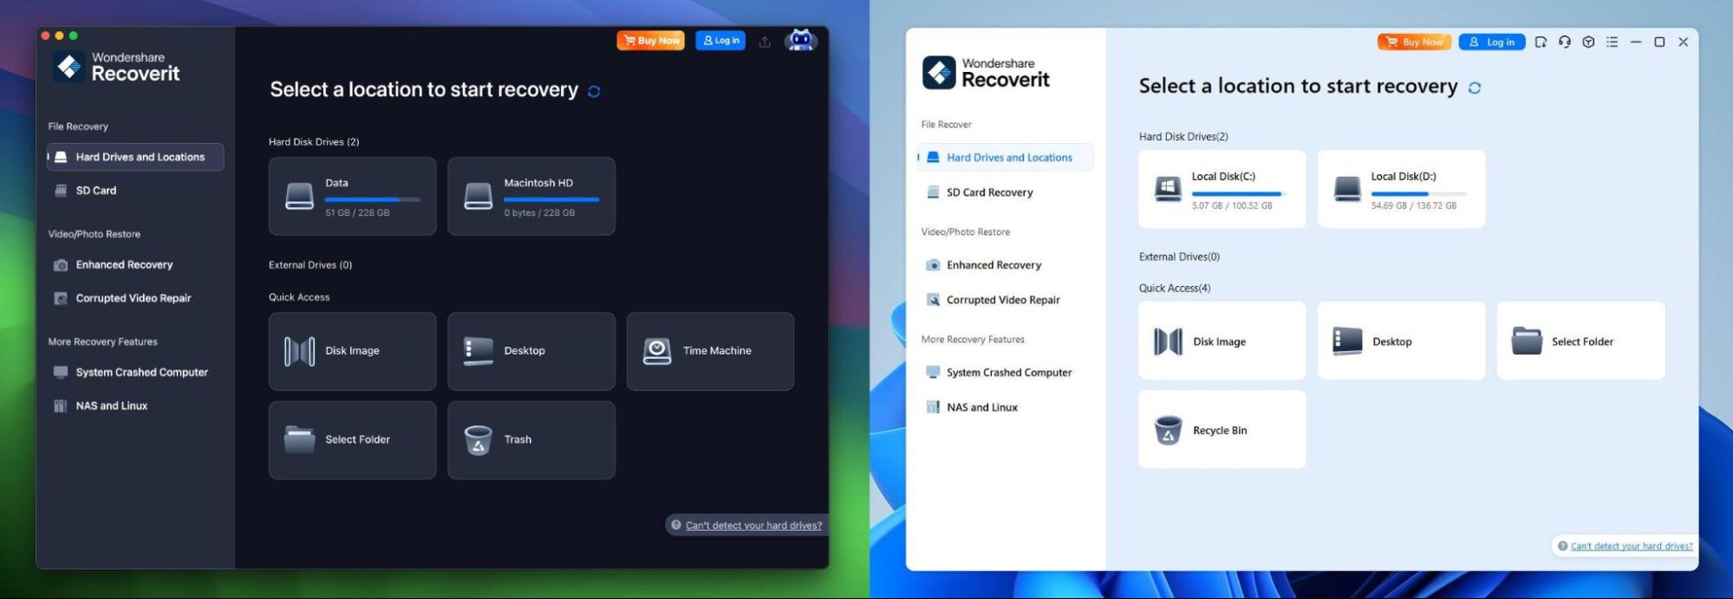Click Disk Image icon in light Windows window
The height and width of the screenshot is (599, 1733).
point(1168,342)
